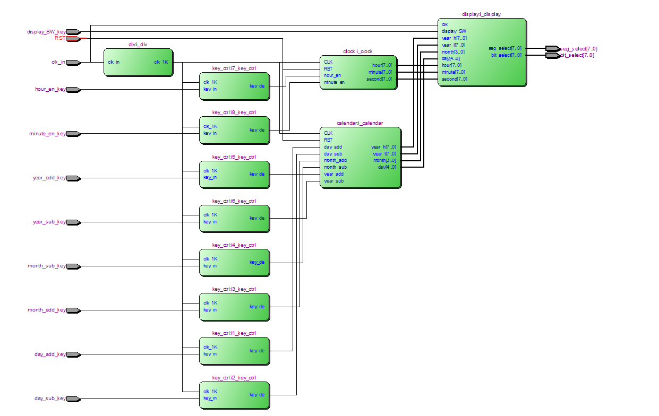Click minute[7..0] output on clock block
This screenshot has height=416, width=659.
[x=380, y=72]
